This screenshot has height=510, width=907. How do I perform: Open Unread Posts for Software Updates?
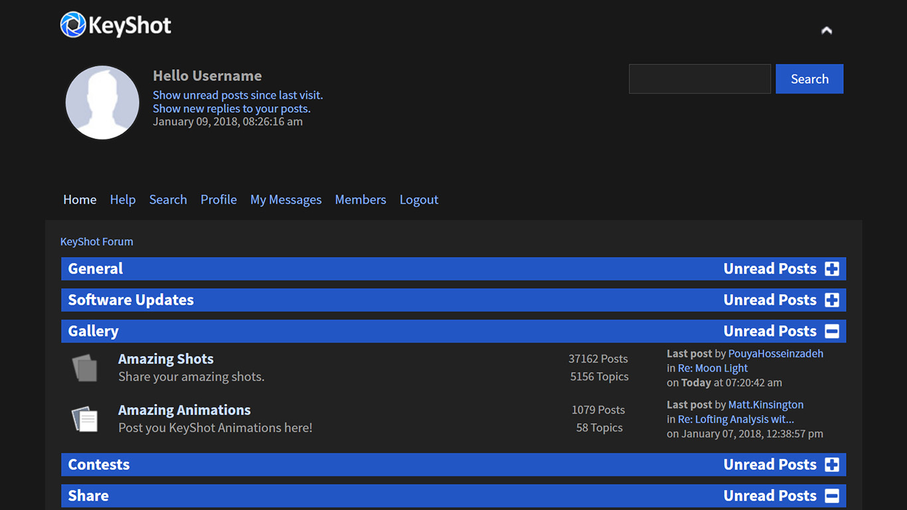tap(770, 300)
